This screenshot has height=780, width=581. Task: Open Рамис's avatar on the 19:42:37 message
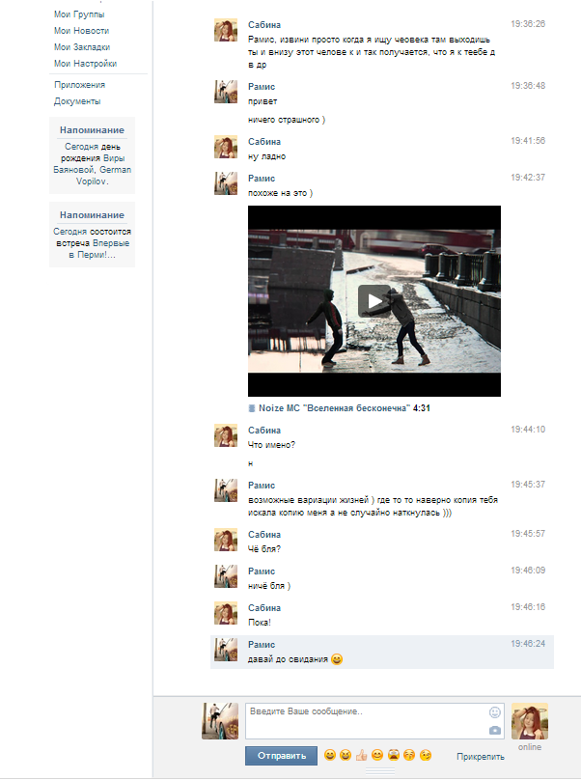coord(226,183)
